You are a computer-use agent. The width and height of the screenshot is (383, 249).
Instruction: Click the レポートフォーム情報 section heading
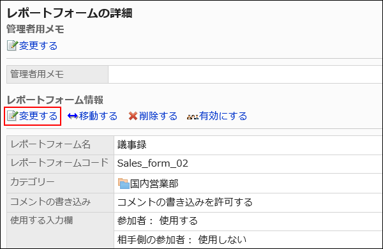click(x=55, y=100)
